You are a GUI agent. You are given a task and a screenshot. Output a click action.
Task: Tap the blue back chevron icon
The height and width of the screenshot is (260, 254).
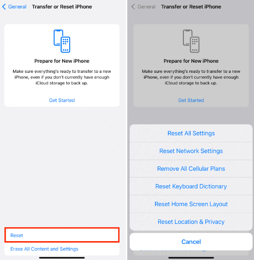coord(4,7)
